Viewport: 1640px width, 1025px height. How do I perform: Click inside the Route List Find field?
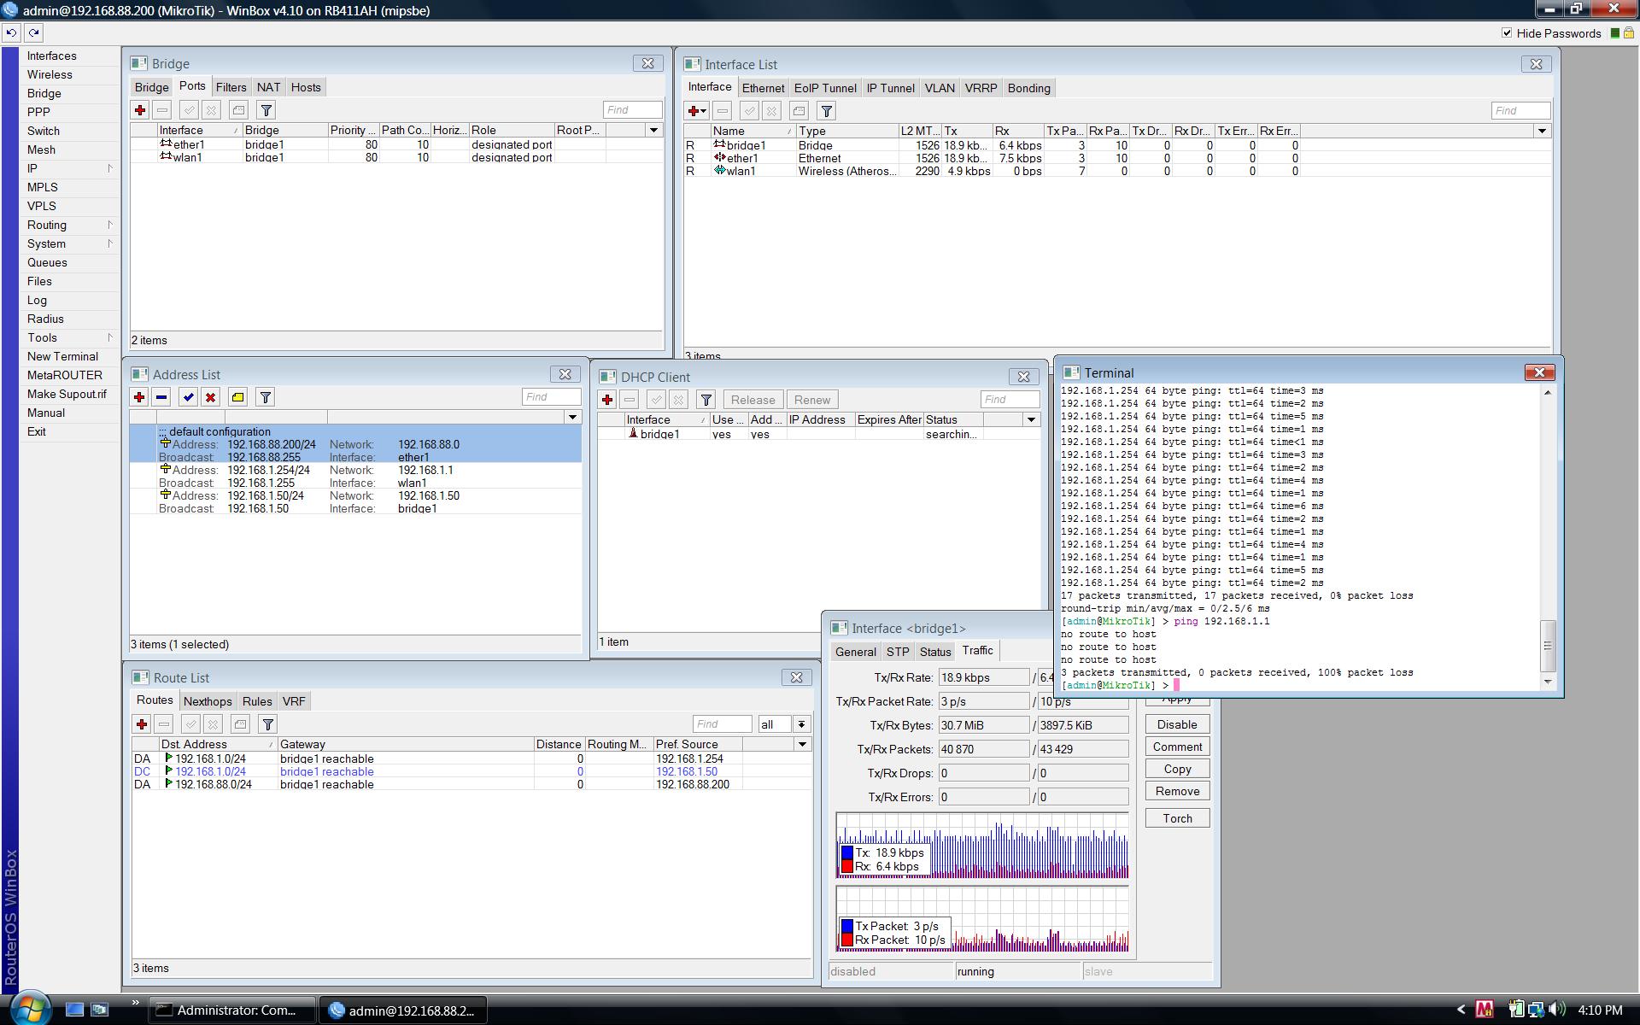tap(722, 723)
